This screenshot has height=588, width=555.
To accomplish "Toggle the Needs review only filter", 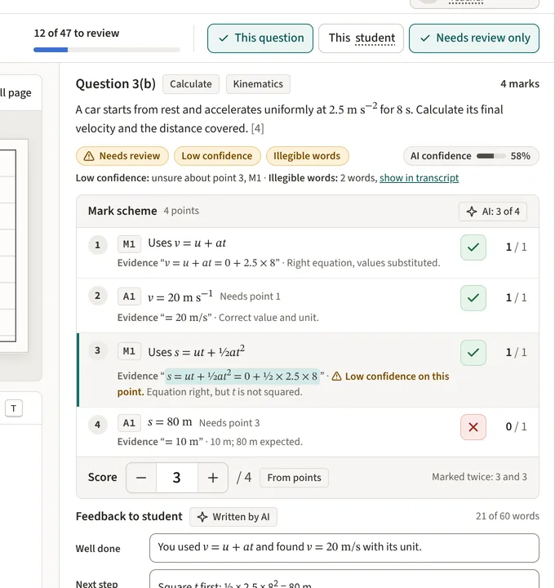I will (x=474, y=38).
